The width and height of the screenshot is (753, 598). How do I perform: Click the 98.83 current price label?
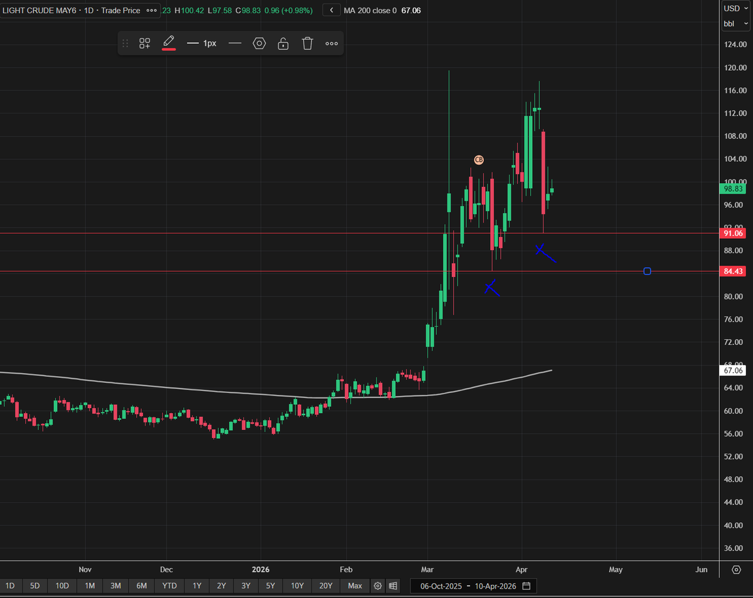[734, 188]
